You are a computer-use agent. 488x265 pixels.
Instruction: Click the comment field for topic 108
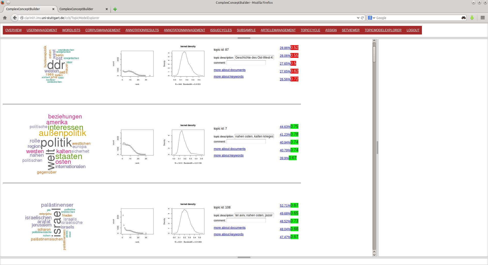(246, 220)
